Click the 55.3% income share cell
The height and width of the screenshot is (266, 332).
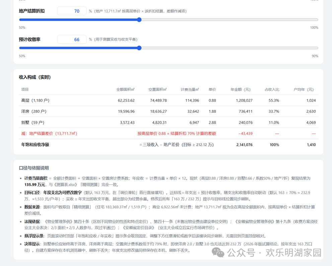click(274, 101)
